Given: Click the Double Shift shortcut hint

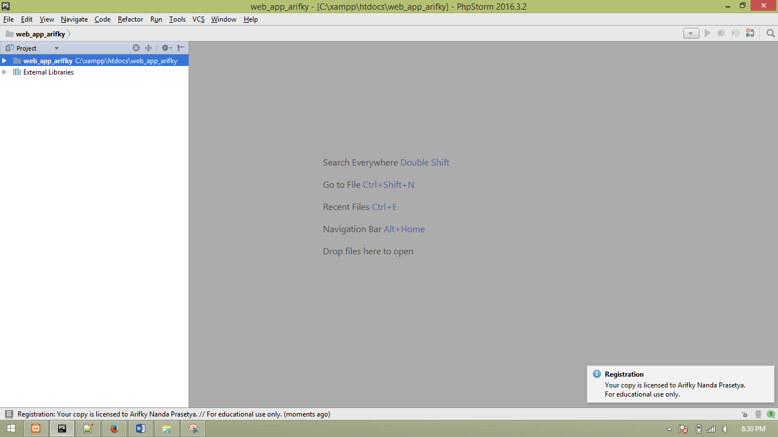Looking at the screenshot, I should click(x=425, y=163).
